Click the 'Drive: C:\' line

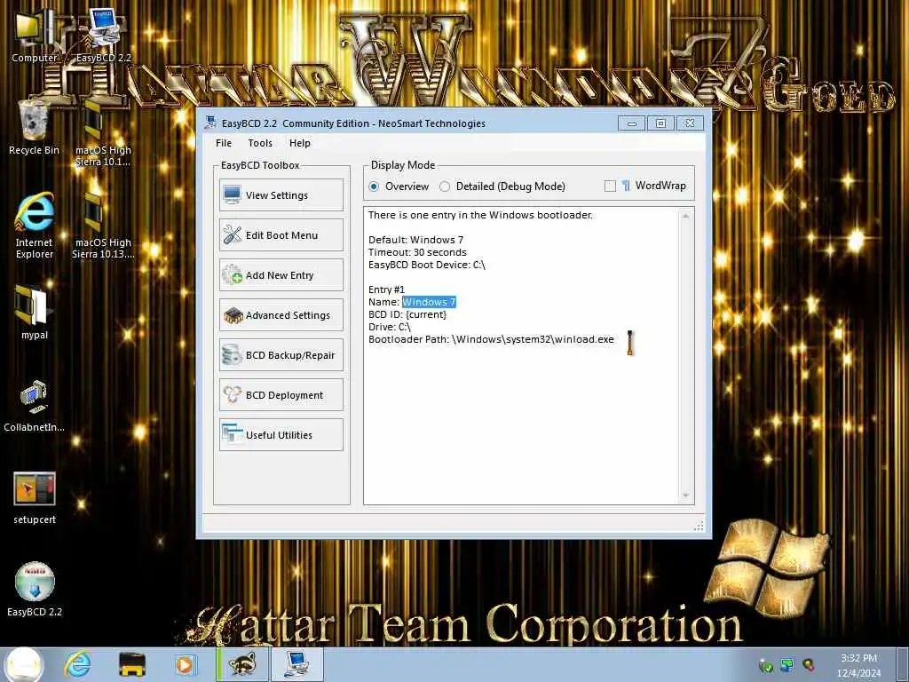[x=390, y=327]
